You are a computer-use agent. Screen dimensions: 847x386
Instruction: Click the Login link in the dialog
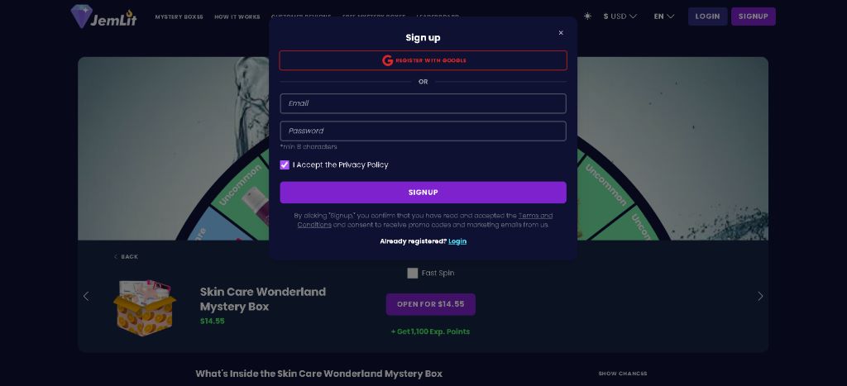pos(457,241)
